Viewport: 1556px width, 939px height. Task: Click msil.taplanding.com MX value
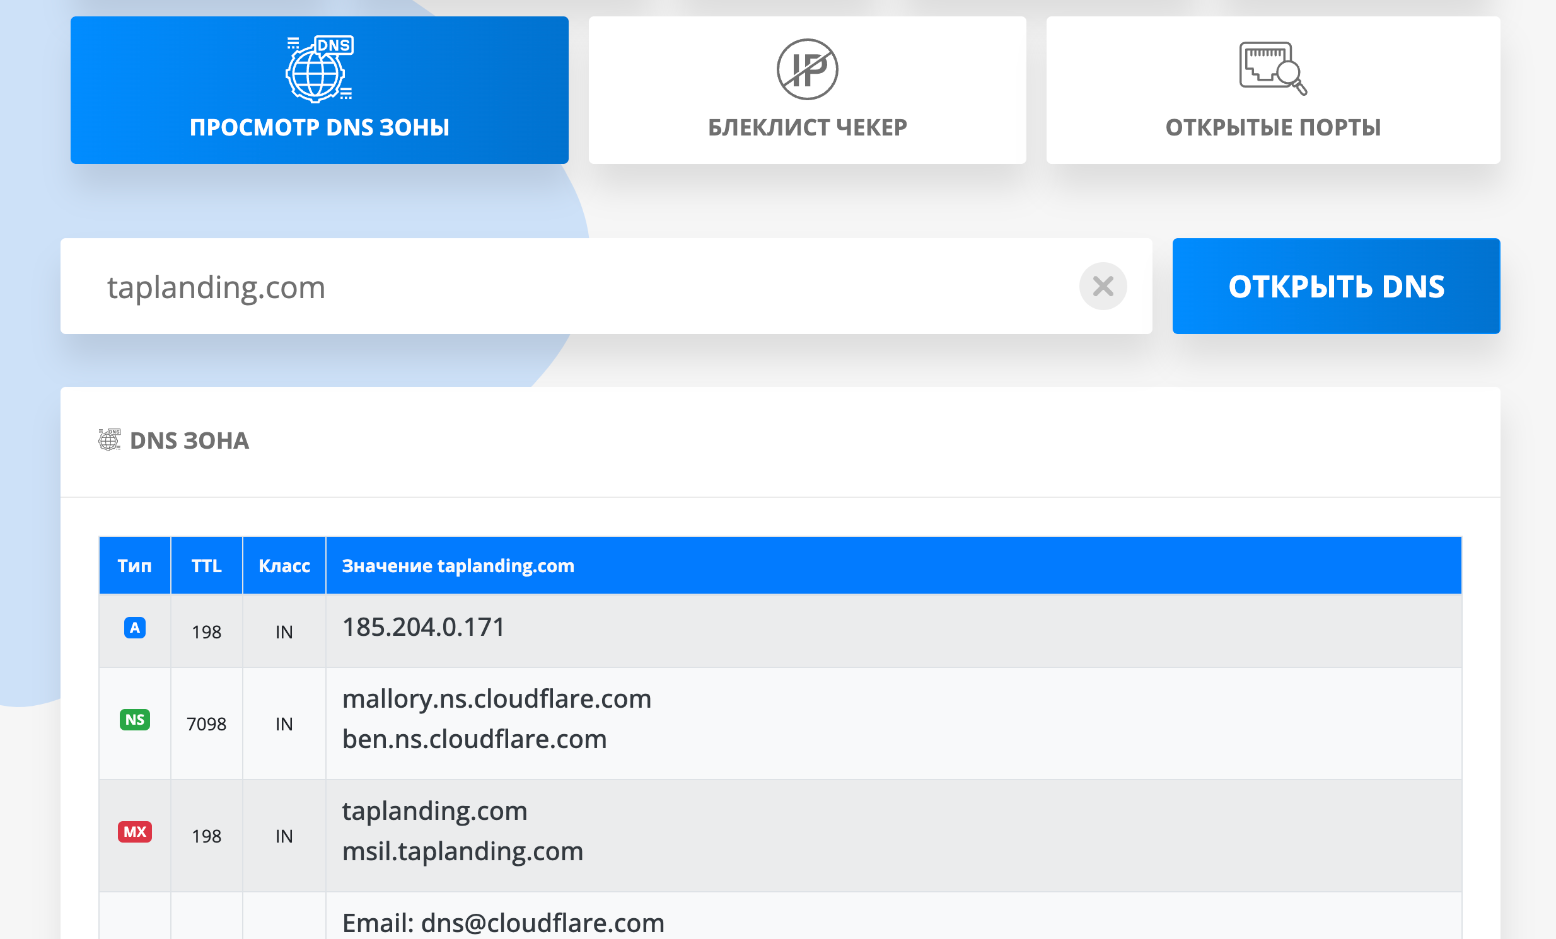tap(462, 852)
